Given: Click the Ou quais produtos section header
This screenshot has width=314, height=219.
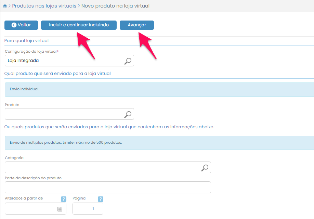Looking at the screenshot, I should [108, 127].
